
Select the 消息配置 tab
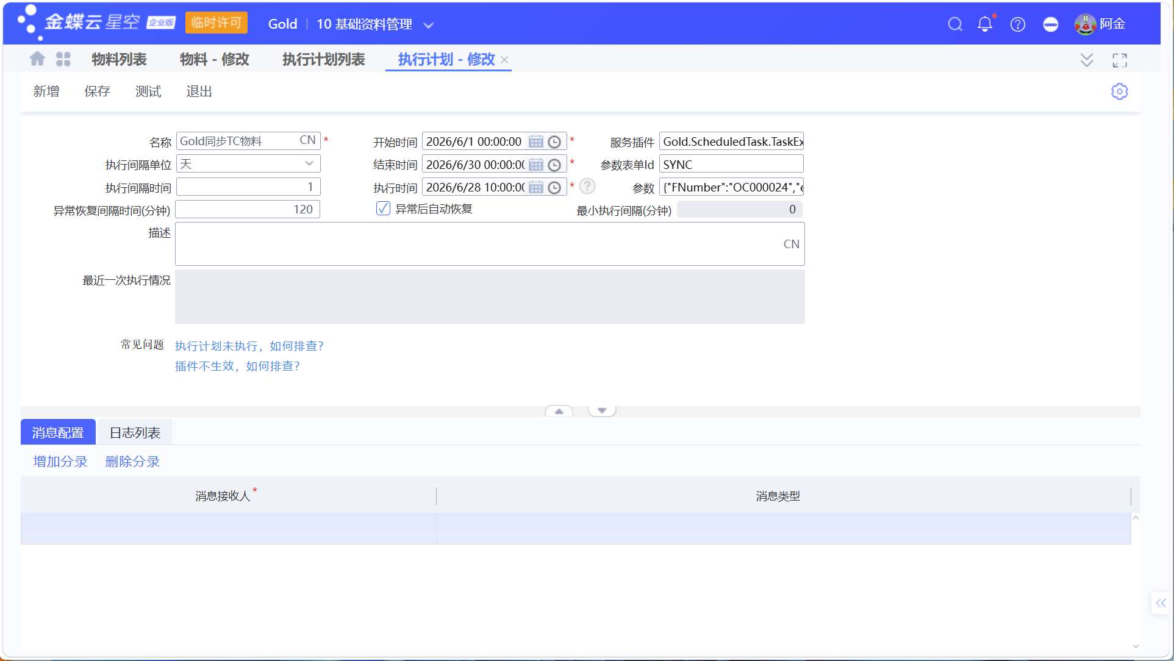point(58,432)
